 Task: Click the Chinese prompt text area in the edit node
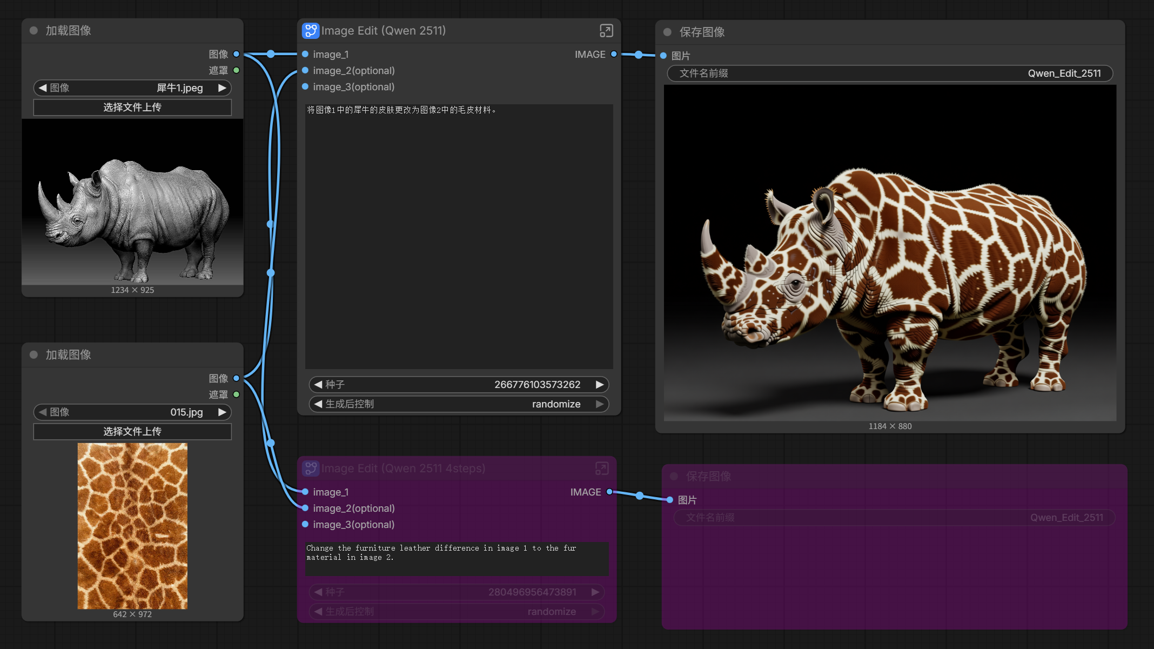[458, 236]
